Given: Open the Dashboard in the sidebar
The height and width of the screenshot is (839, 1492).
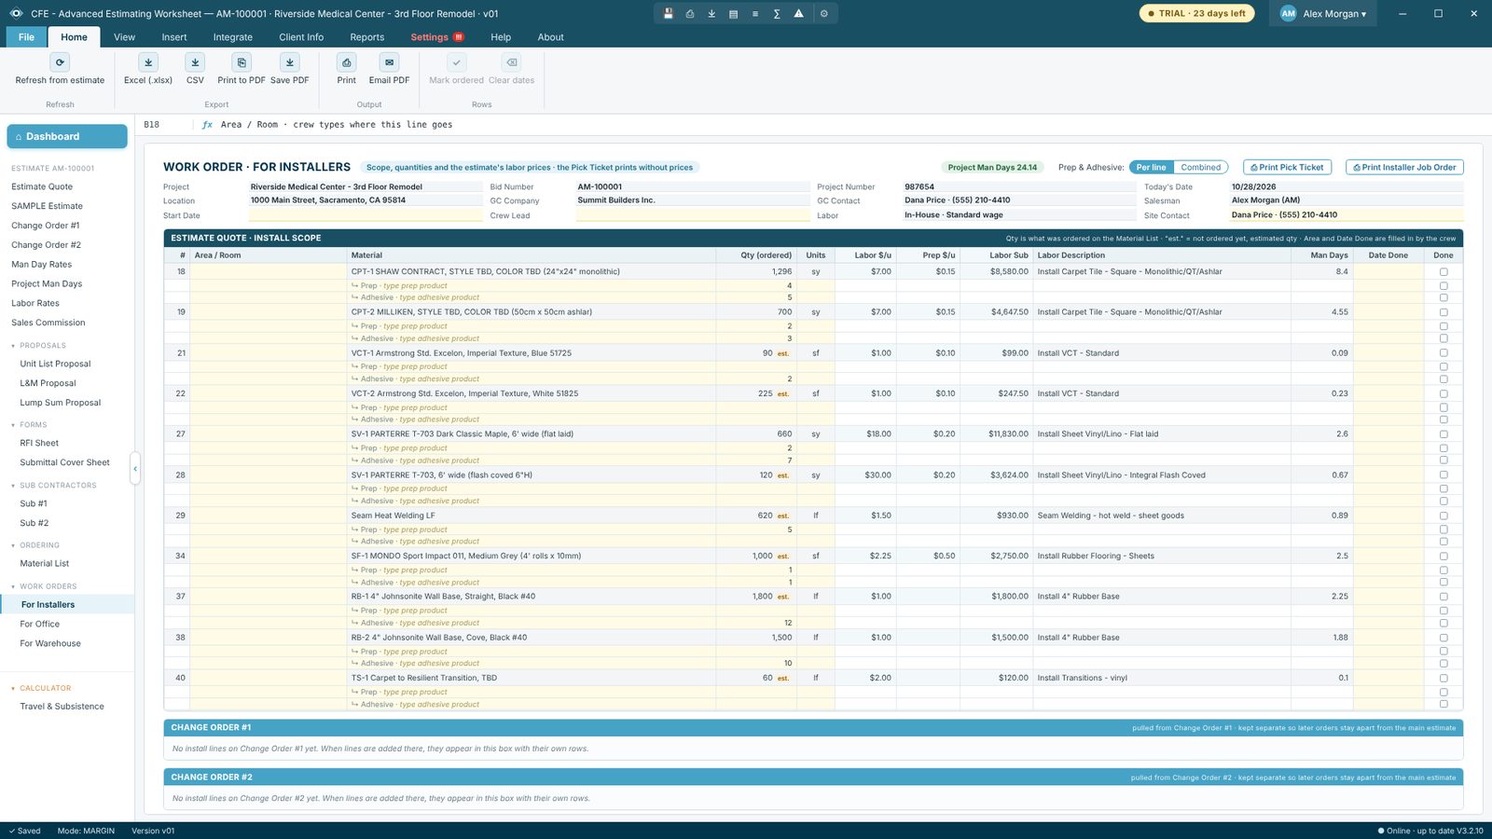Looking at the screenshot, I should 67,136.
